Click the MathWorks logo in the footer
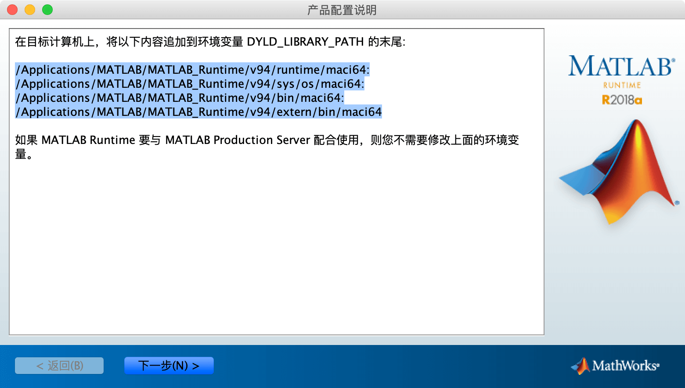This screenshot has height=388, width=685. [615, 366]
